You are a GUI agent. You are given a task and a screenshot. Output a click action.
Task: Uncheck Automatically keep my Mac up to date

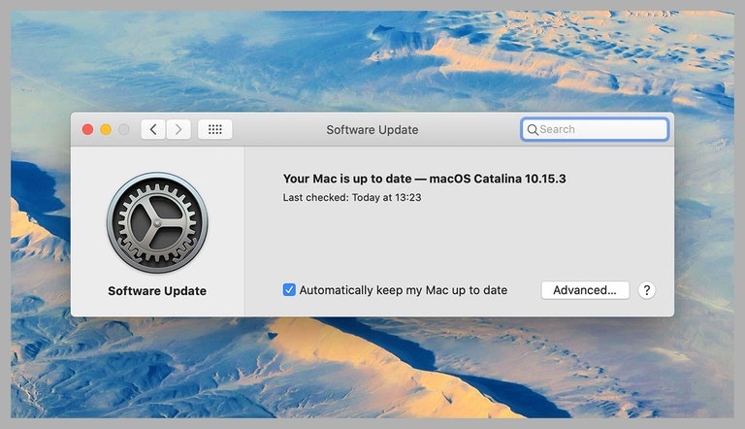[289, 290]
